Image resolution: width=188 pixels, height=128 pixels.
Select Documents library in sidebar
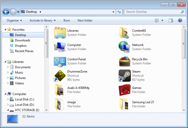click(23, 67)
